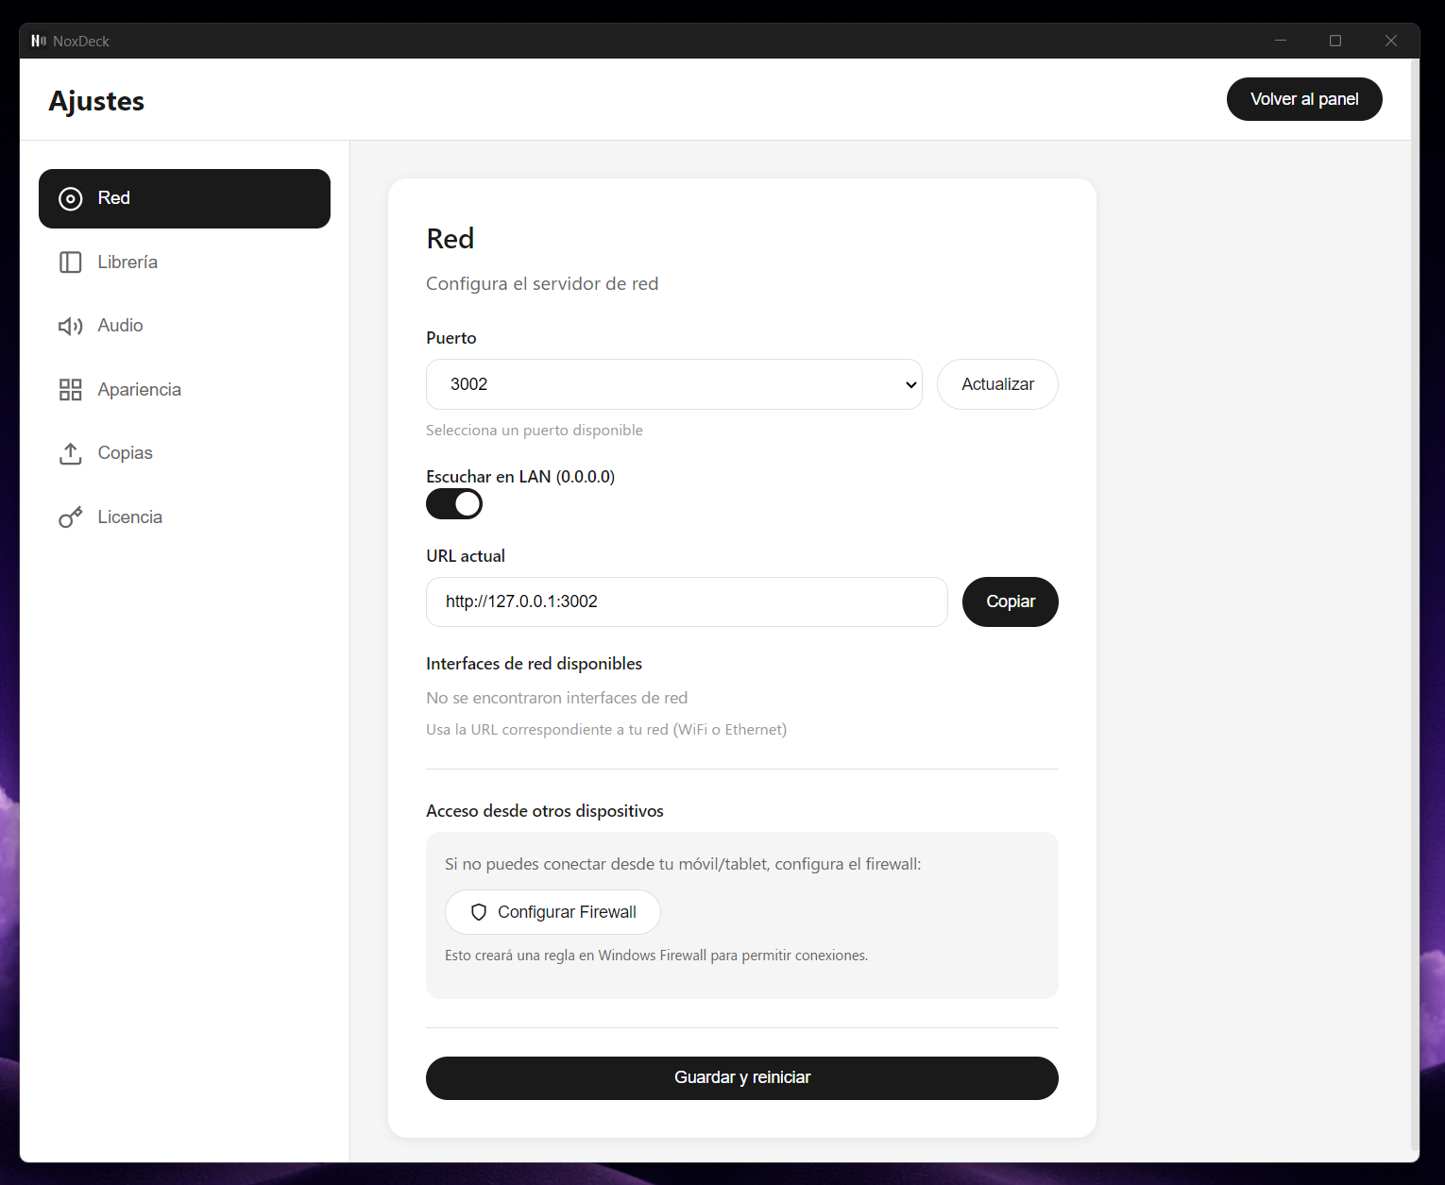1445x1185 pixels.
Task: Click the target icon beside Red
Action: (71, 198)
